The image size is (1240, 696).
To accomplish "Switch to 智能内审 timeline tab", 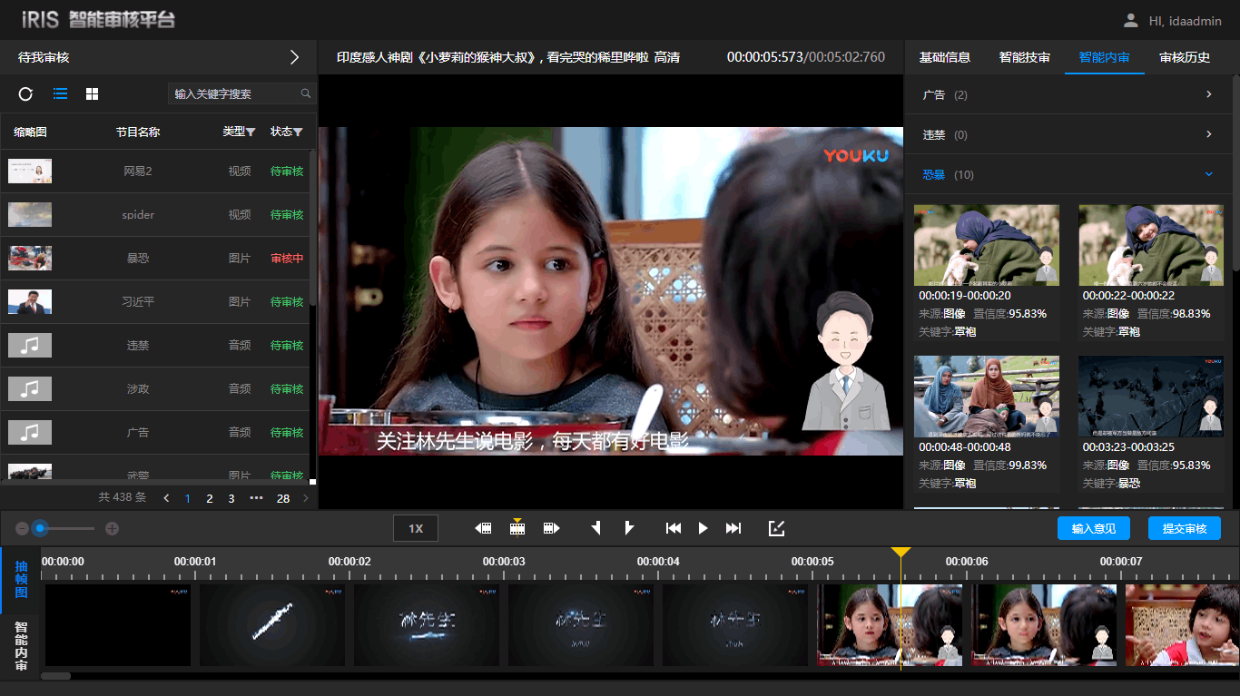I will pos(21,645).
